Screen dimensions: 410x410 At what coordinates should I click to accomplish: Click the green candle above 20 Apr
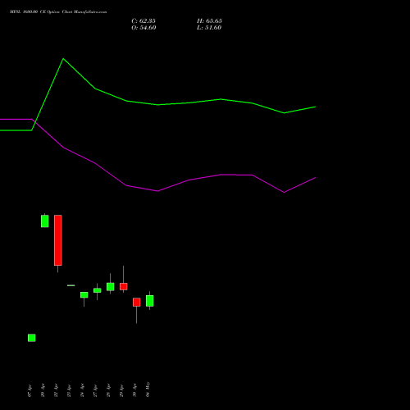click(45, 221)
